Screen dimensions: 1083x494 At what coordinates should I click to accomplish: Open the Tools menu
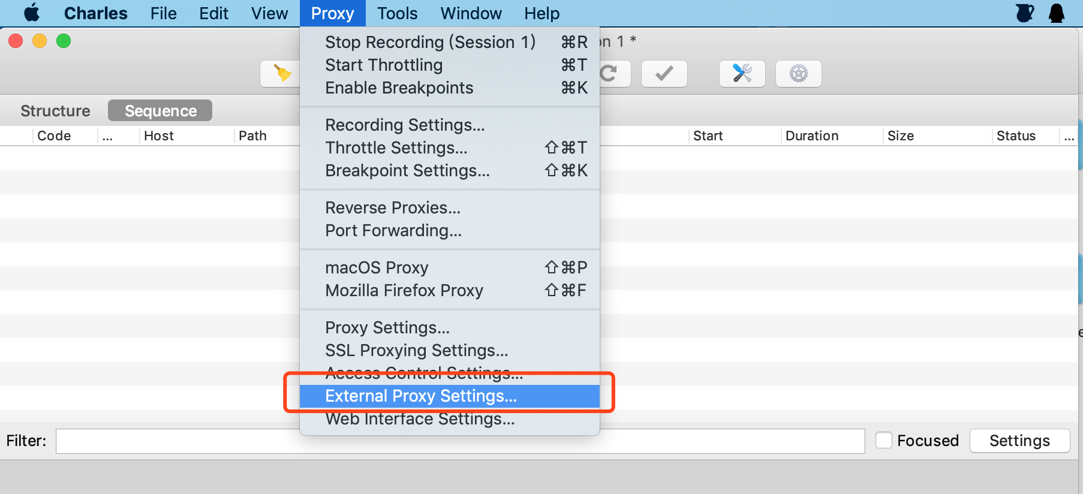click(397, 13)
